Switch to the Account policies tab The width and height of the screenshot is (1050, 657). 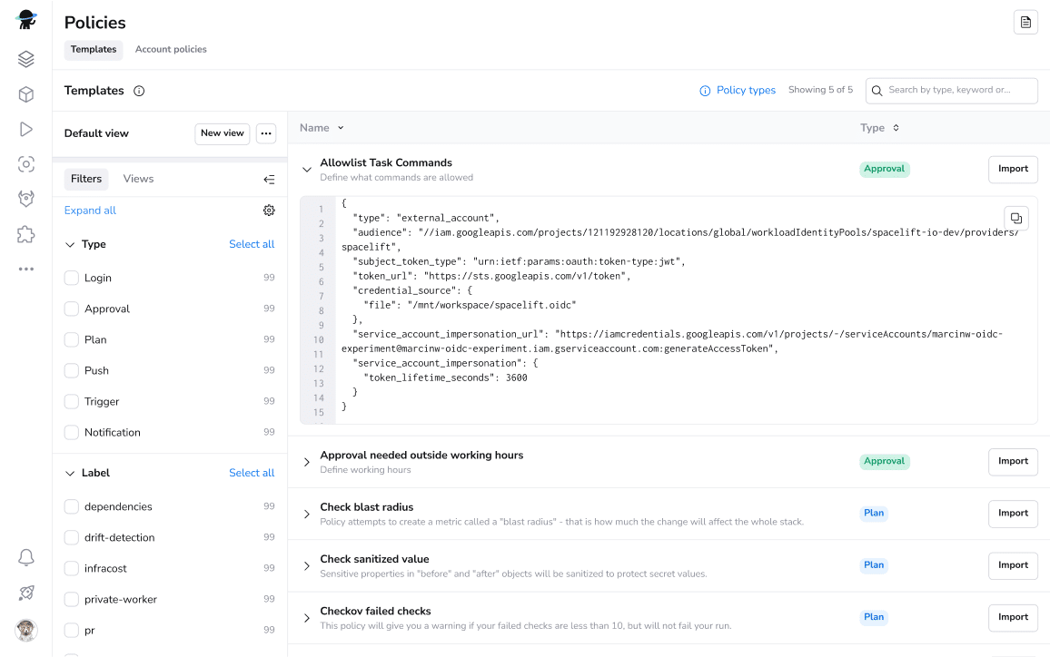(x=171, y=50)
